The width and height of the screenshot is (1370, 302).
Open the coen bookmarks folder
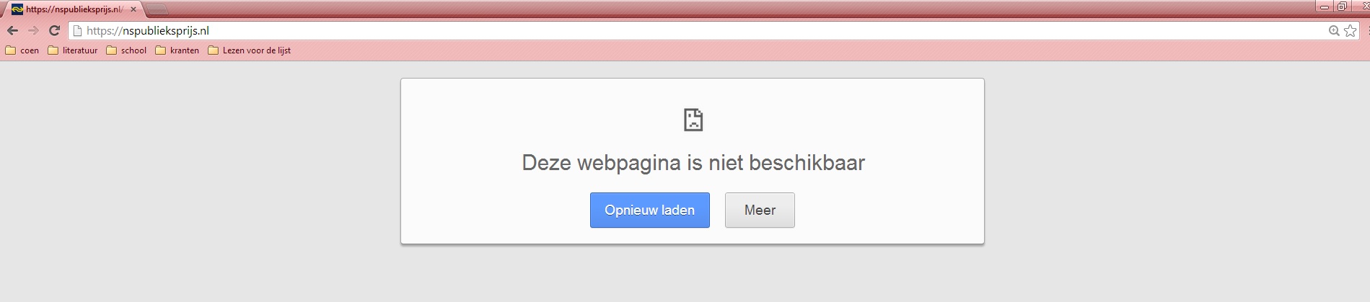pyautogui.click(x=22, y=50)
